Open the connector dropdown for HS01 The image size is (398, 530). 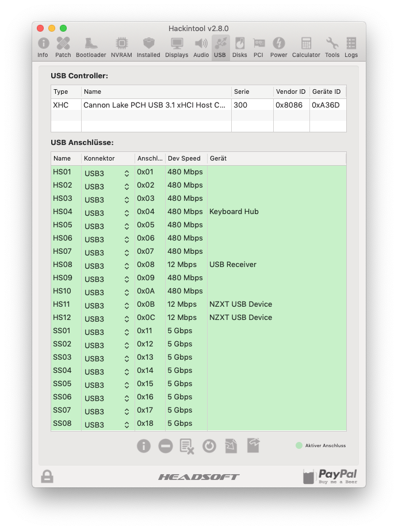(x=107, y=173)
